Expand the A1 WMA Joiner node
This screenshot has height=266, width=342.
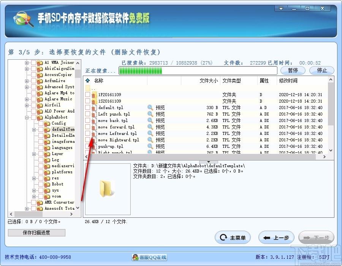click(27, 63)
